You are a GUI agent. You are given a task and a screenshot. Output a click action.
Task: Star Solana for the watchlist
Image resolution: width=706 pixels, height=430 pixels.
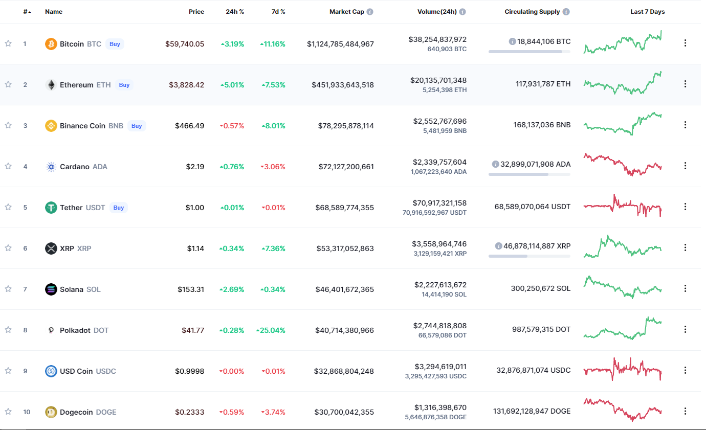8,289
